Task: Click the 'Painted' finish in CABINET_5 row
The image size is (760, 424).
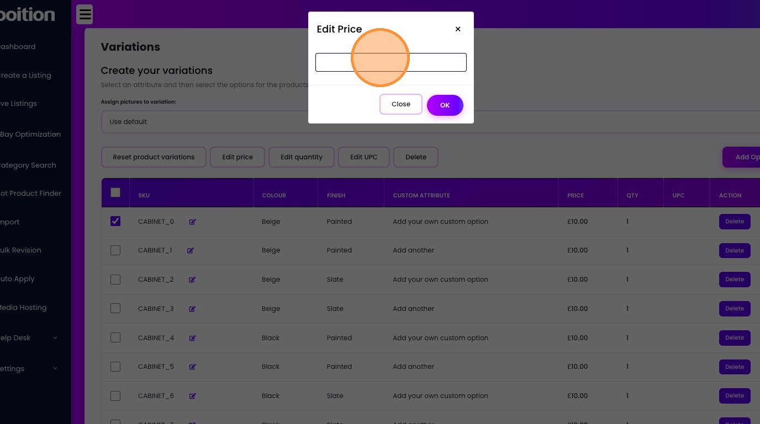Action: coord(339,367)
